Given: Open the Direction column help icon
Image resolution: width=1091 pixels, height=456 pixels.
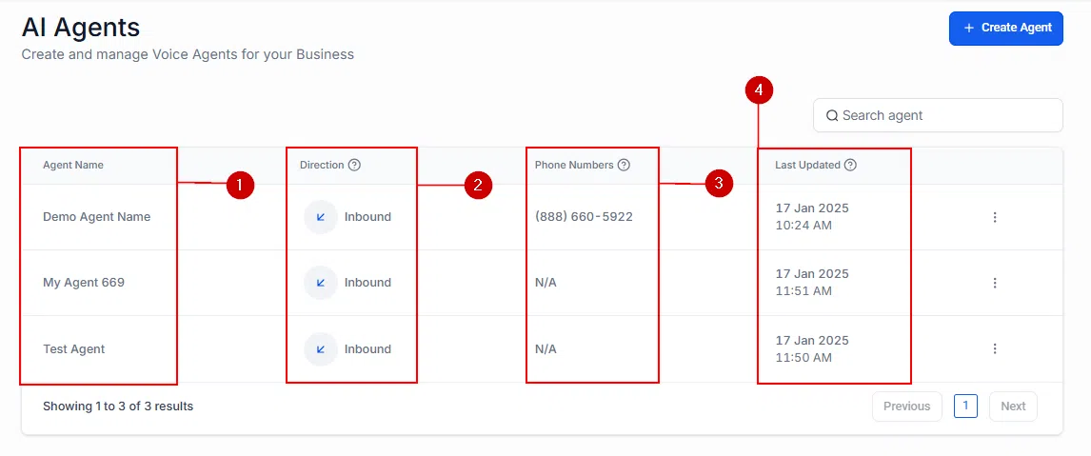Looking at the screenshot, I should point(354,165).
